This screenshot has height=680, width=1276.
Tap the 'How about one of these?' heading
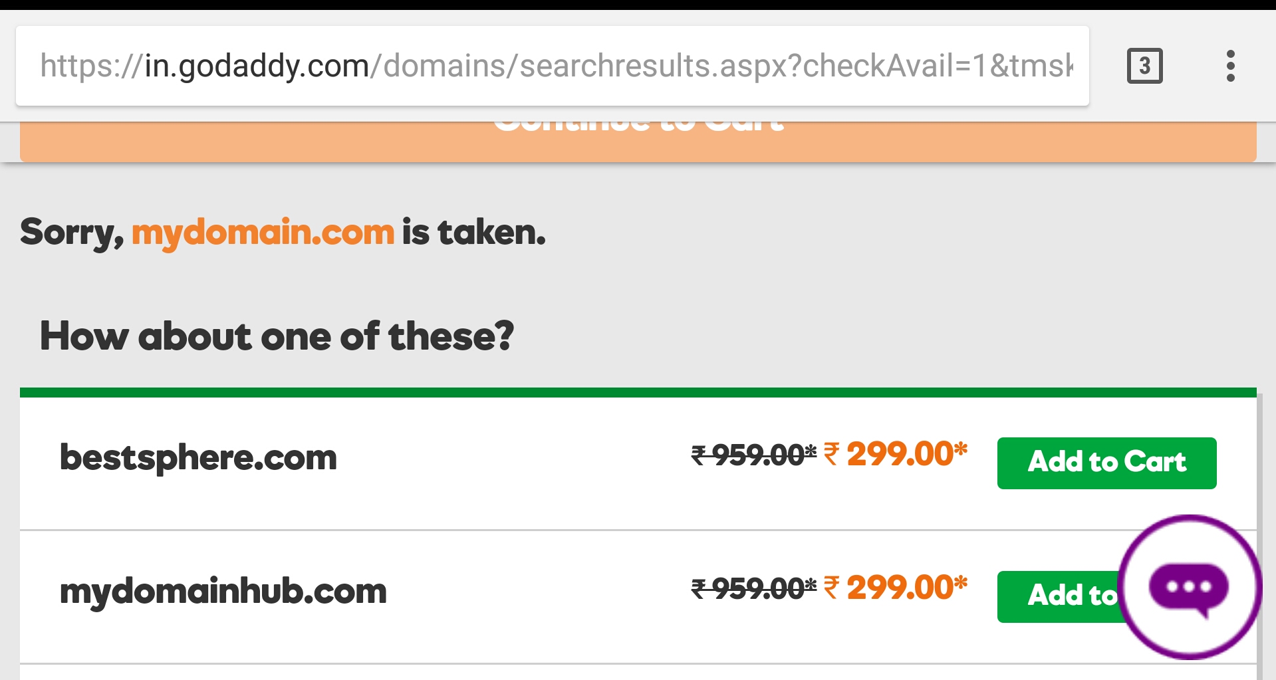click(x=277, y=336)
